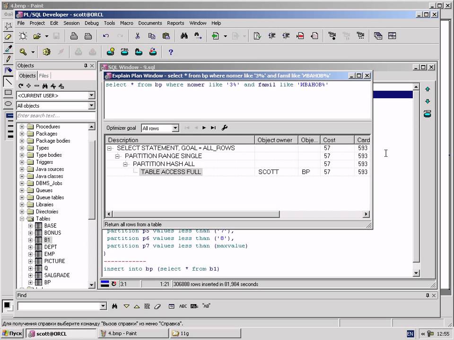The height and width of the screenshot is (340, 454).
Task: Click the Cost column header
Action: (x=337, y=140)
